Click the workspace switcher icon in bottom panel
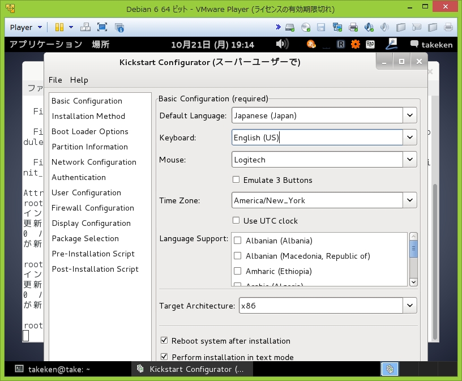The height and width of the screenshot is (381, 462). tap(390, 369)
